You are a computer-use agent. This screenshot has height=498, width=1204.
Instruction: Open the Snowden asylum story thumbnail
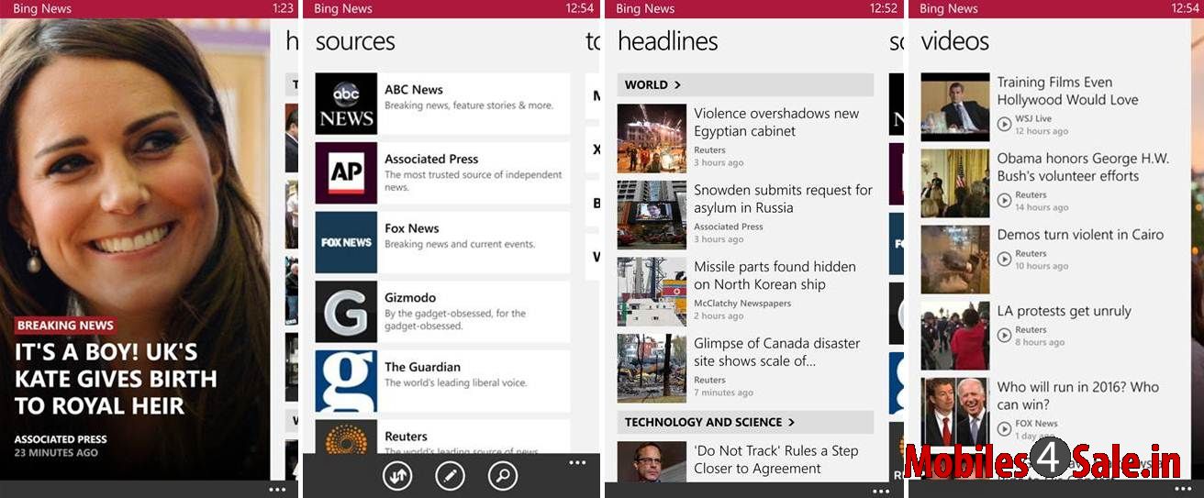tap(652, 215)
